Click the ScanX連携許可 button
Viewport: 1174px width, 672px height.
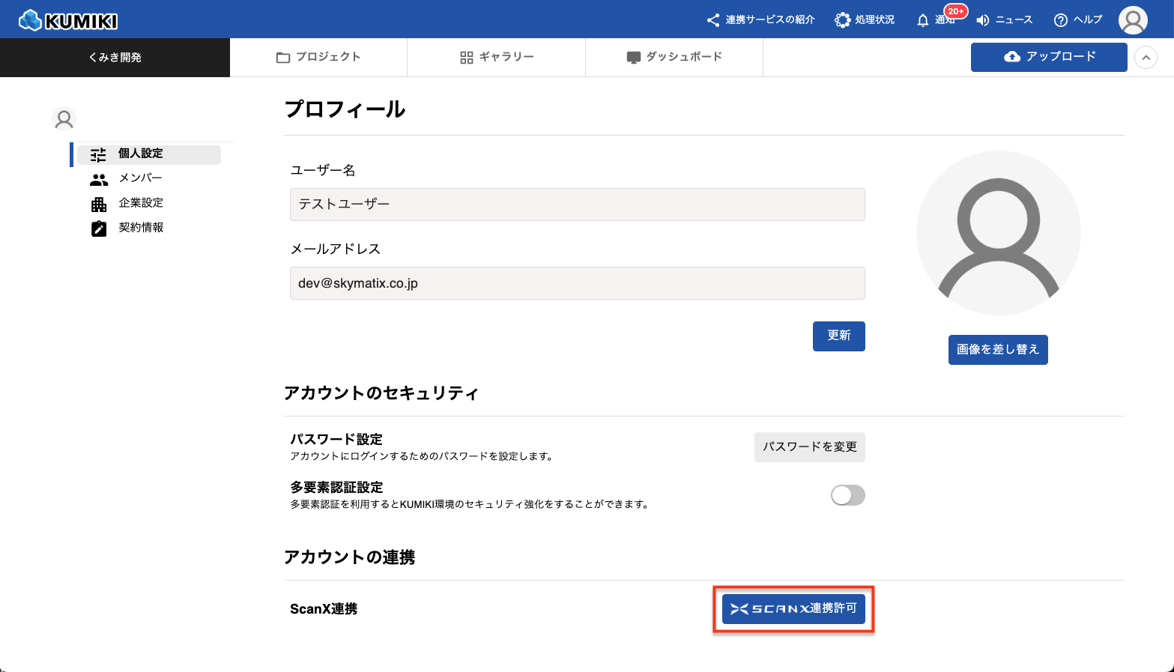[x=793, y=609]
